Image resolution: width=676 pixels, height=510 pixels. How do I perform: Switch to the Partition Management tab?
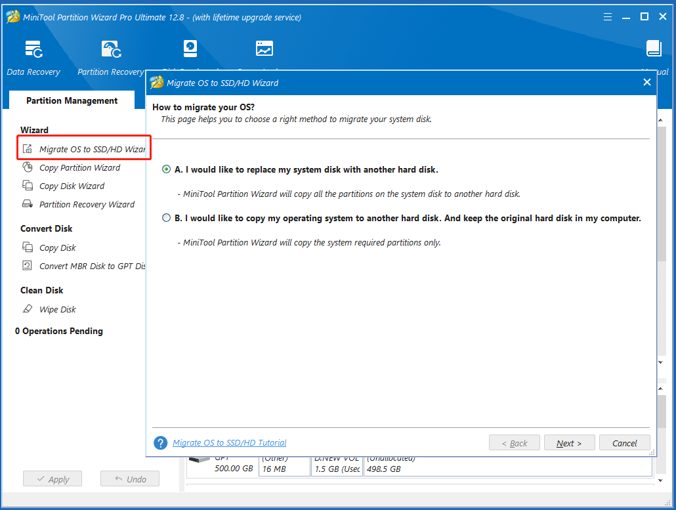pyautogui.click(x=72, y=100)
